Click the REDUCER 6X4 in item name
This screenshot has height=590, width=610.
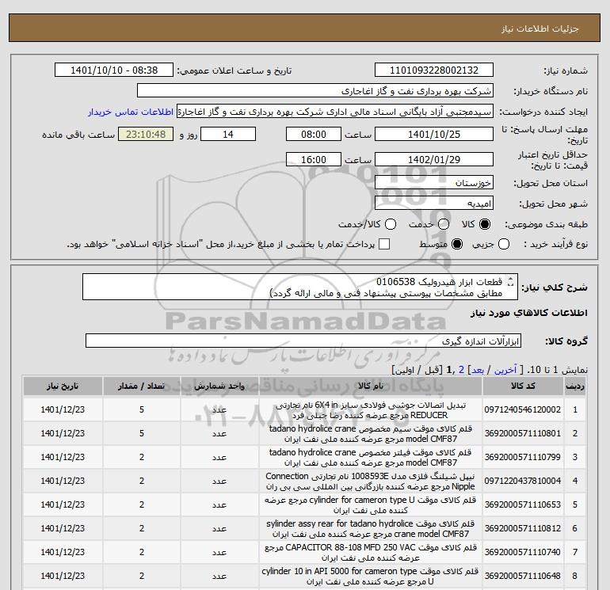tap(371, 410)
